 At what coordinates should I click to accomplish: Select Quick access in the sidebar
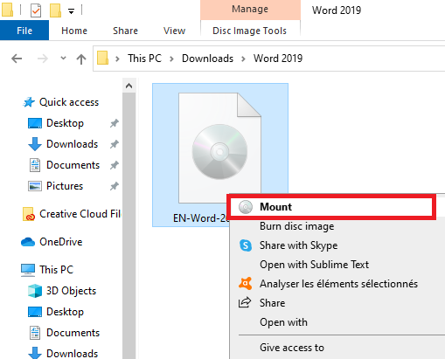coord(69,102)
